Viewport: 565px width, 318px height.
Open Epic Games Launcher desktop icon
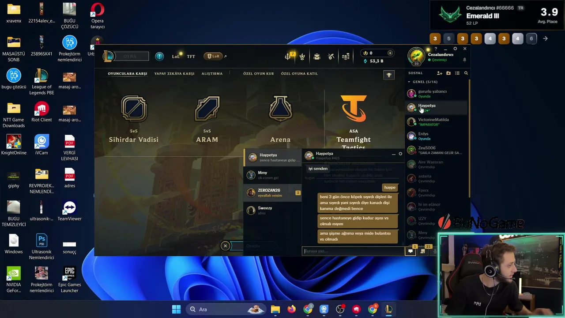coord(69,279)
